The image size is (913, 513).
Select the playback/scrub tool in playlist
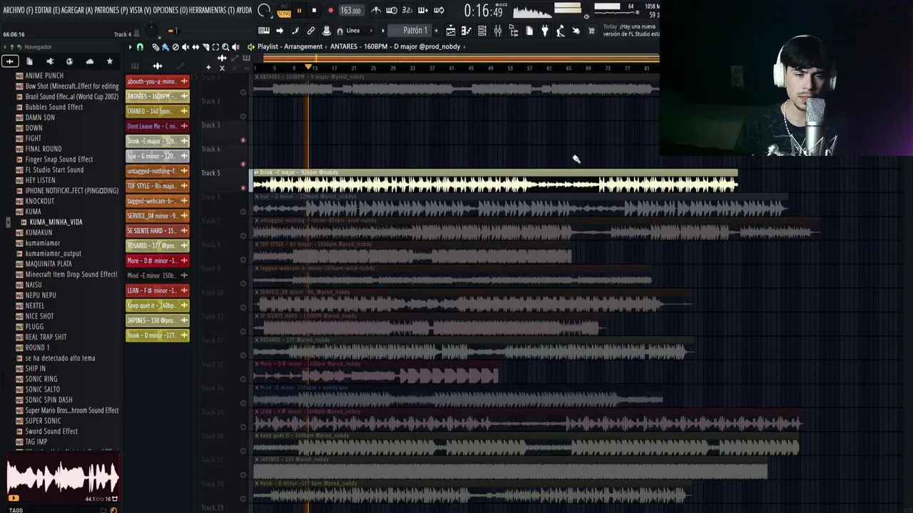coord(235,47)
